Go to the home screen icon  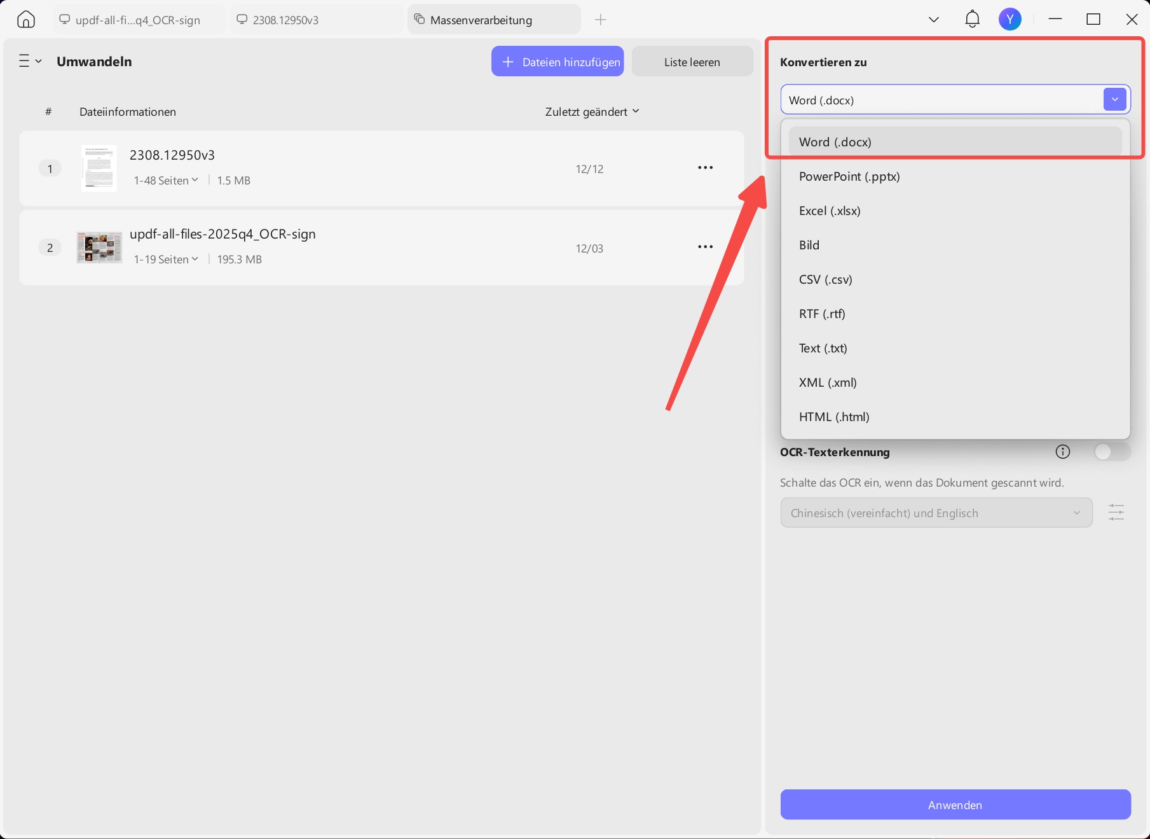pos(26,20)
